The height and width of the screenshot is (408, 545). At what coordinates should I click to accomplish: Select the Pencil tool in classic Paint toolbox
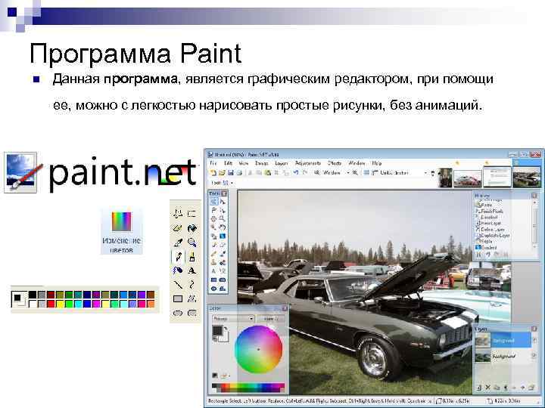(x=178, y=257)
